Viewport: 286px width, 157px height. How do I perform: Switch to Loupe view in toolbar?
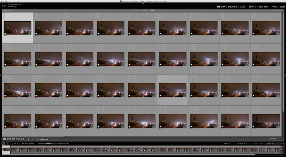click(9, 139)
